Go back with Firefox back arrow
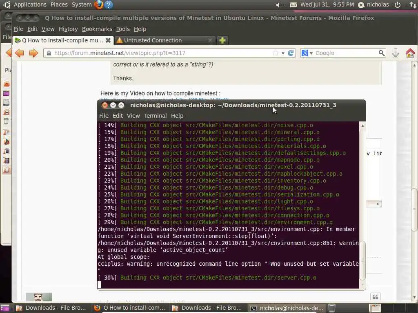Image resolution: width=418 pixels, height=313 pixels. 19,53
